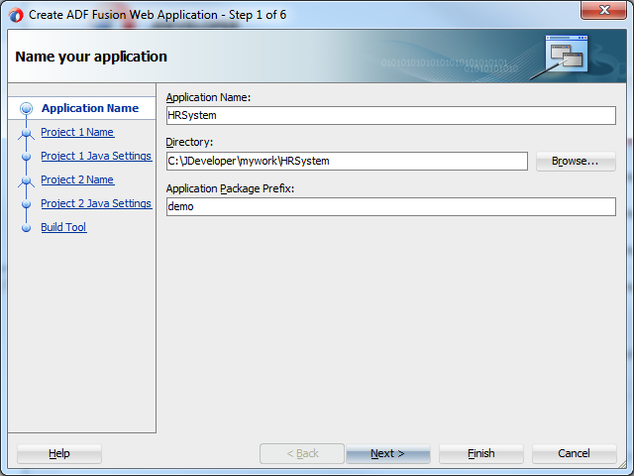This screenshot has height=476, width=634.
Task: Go to the Project 1 Name step
Action: coord(77,132)
